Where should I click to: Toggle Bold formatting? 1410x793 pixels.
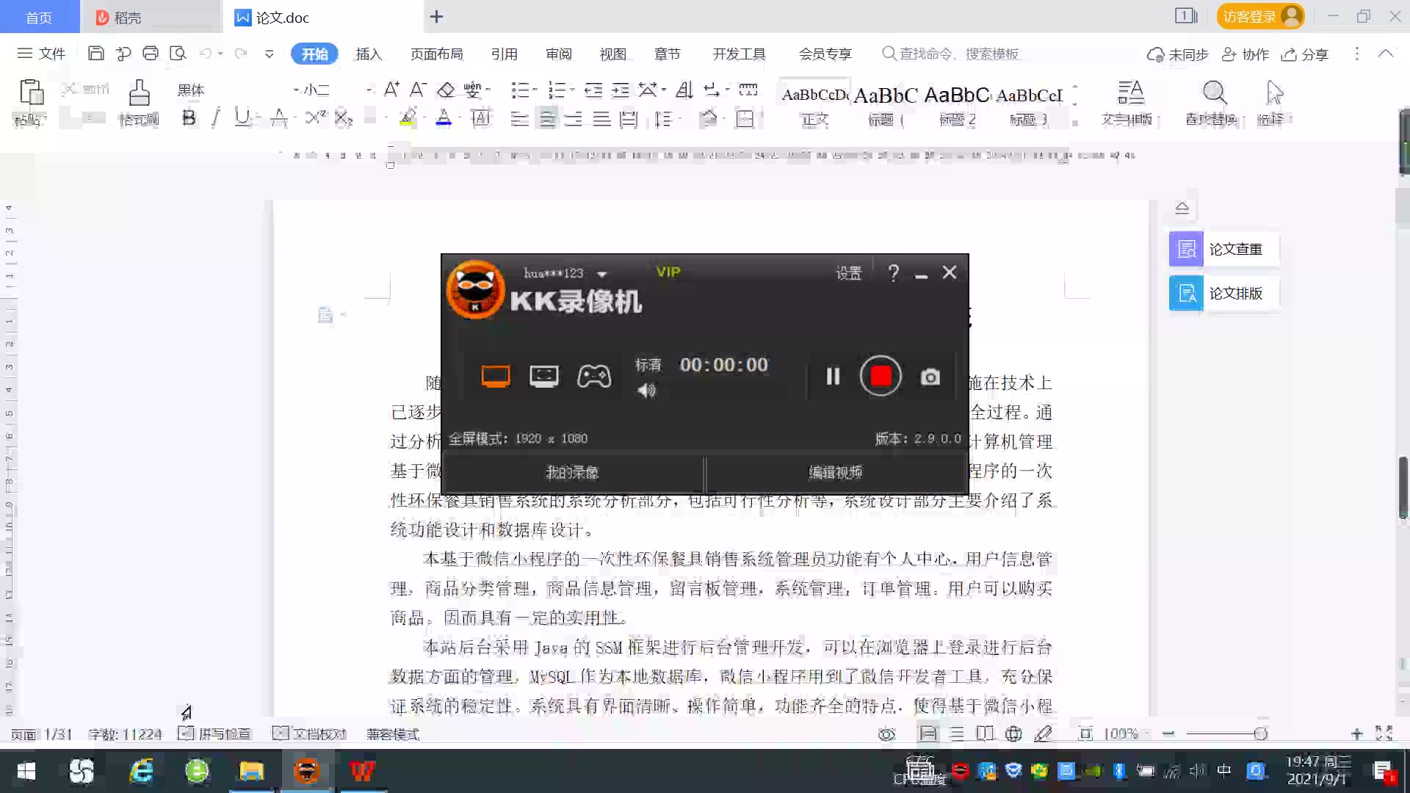189,117
